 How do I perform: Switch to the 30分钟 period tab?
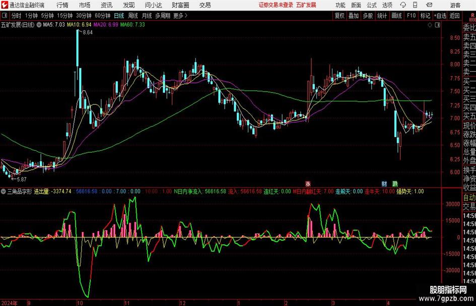(84, 16)
